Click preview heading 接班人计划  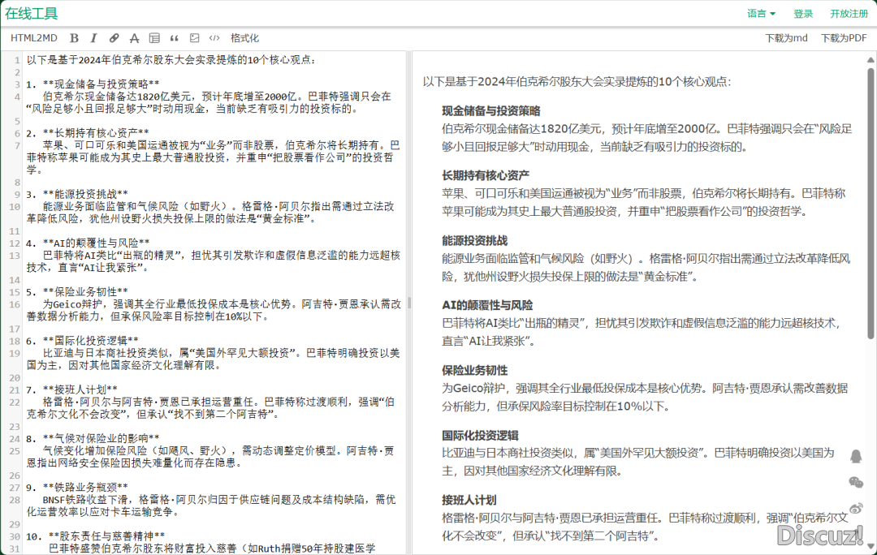point(469,500)
